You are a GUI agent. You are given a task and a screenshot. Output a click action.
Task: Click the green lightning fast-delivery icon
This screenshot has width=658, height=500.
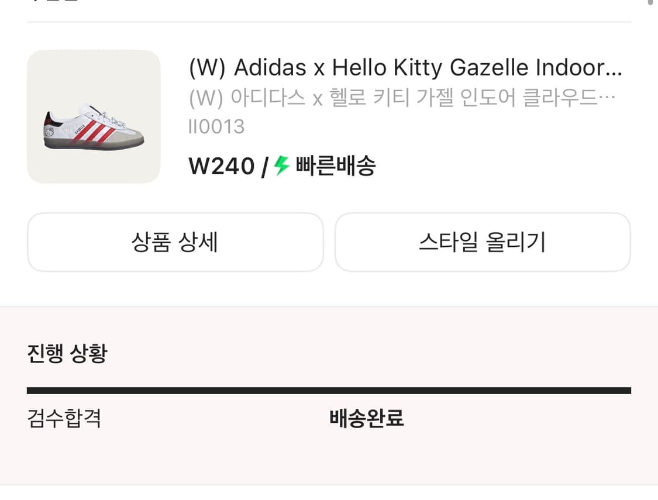tap(281, 167)
